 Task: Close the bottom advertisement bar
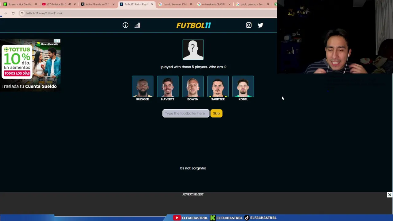[390, 195]
